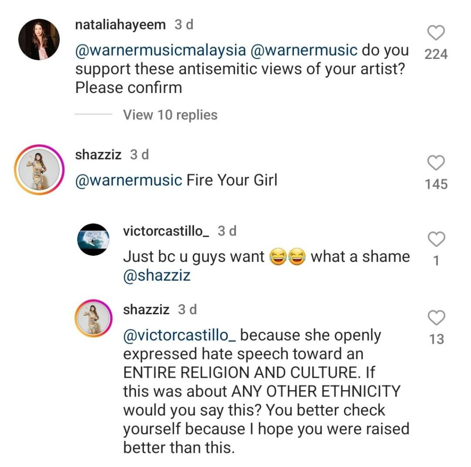Open @shazziz mention in victorcastillo_'s reply
The image size is (471, 467).
(x=156, y=276)
